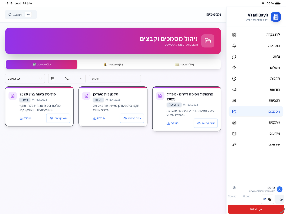The image size is (286, 214).
Task: Open the dashboard grid icon (לוח בקרה)
Action: click(x=234, y=35)
